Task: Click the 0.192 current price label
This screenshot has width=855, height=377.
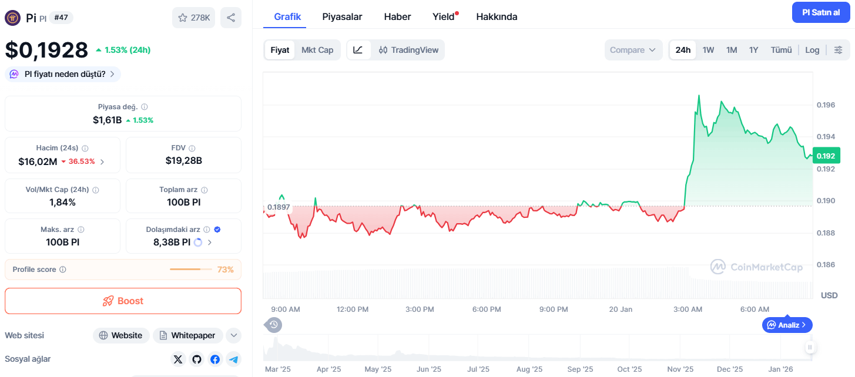Action: click(x=826, y=156)
